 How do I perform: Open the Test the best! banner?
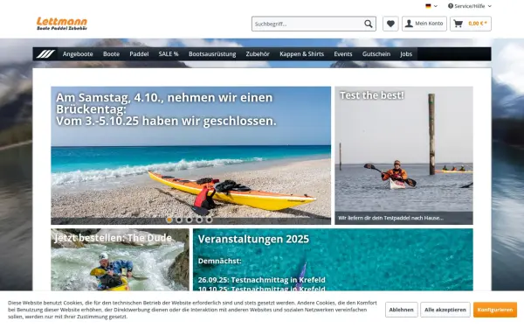point(403,156)
